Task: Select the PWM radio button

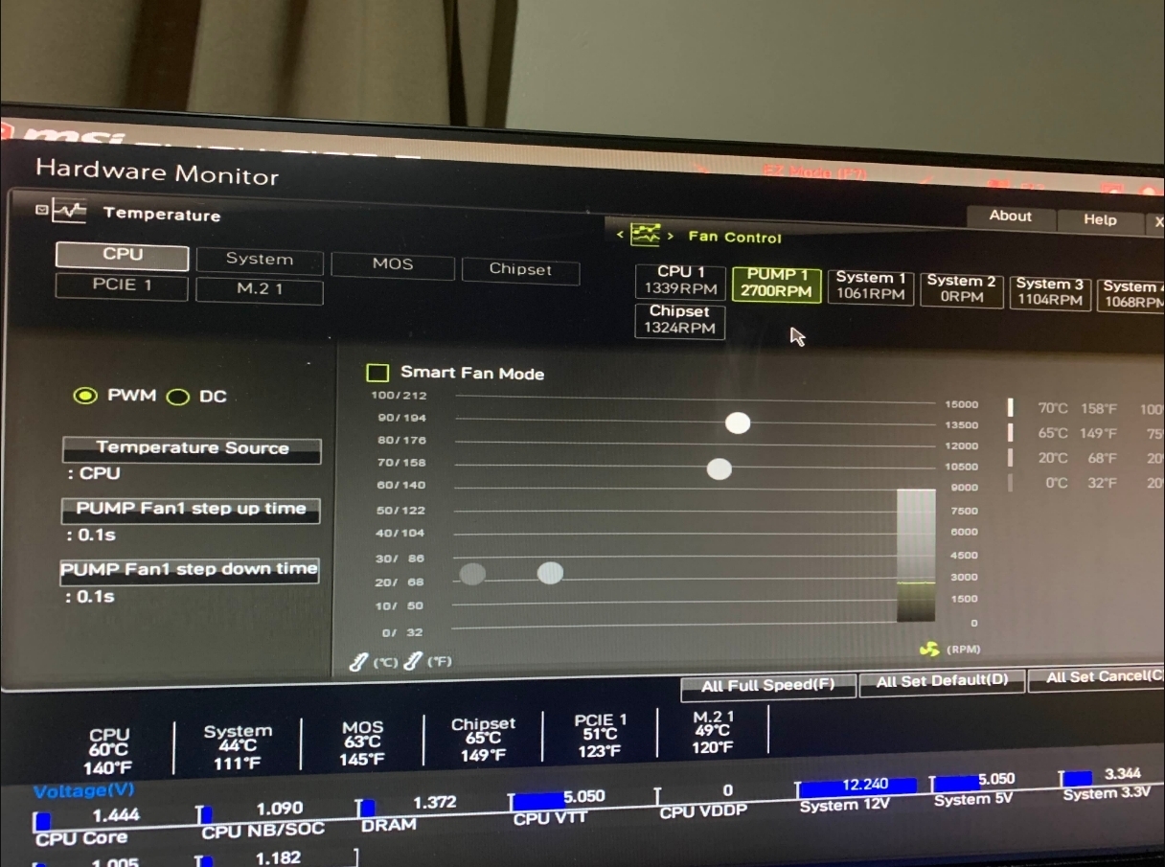Action: (x=85, y=396)
